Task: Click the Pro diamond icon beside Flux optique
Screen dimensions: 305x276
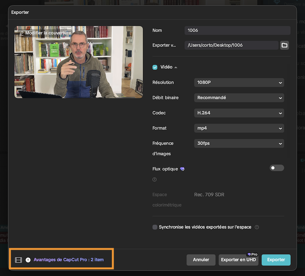Action: click(183, 169)
